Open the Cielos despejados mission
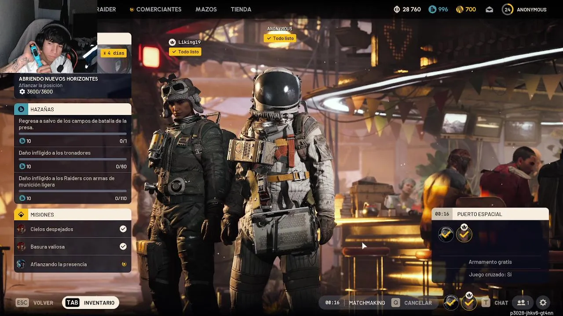The height and width of the screenshot is (316, 563). click(x=73, y=229)
